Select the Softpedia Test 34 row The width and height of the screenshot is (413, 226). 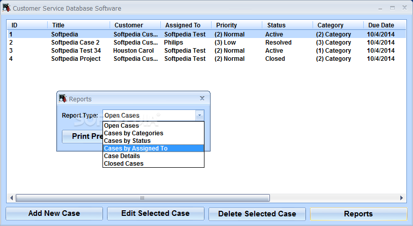207,51
